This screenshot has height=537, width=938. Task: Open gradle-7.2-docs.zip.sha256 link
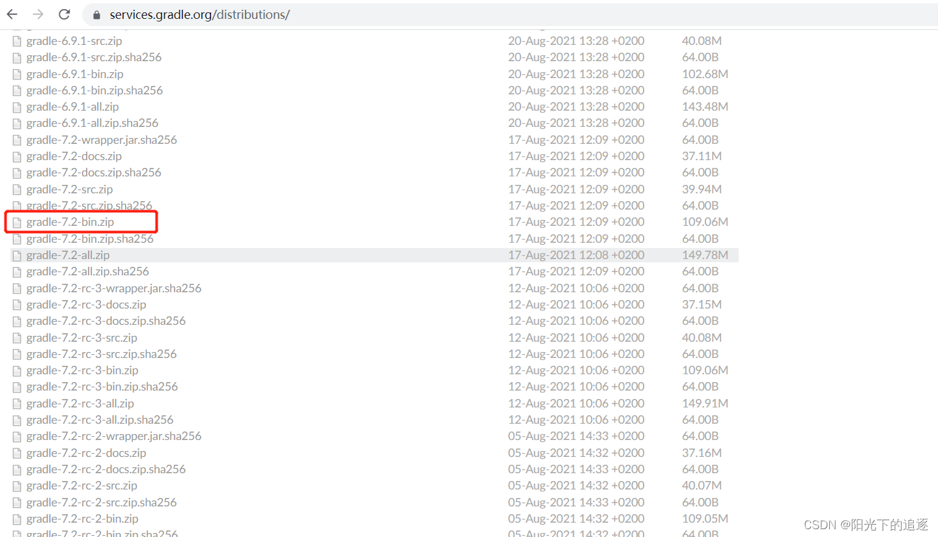[x=94, y=172]
